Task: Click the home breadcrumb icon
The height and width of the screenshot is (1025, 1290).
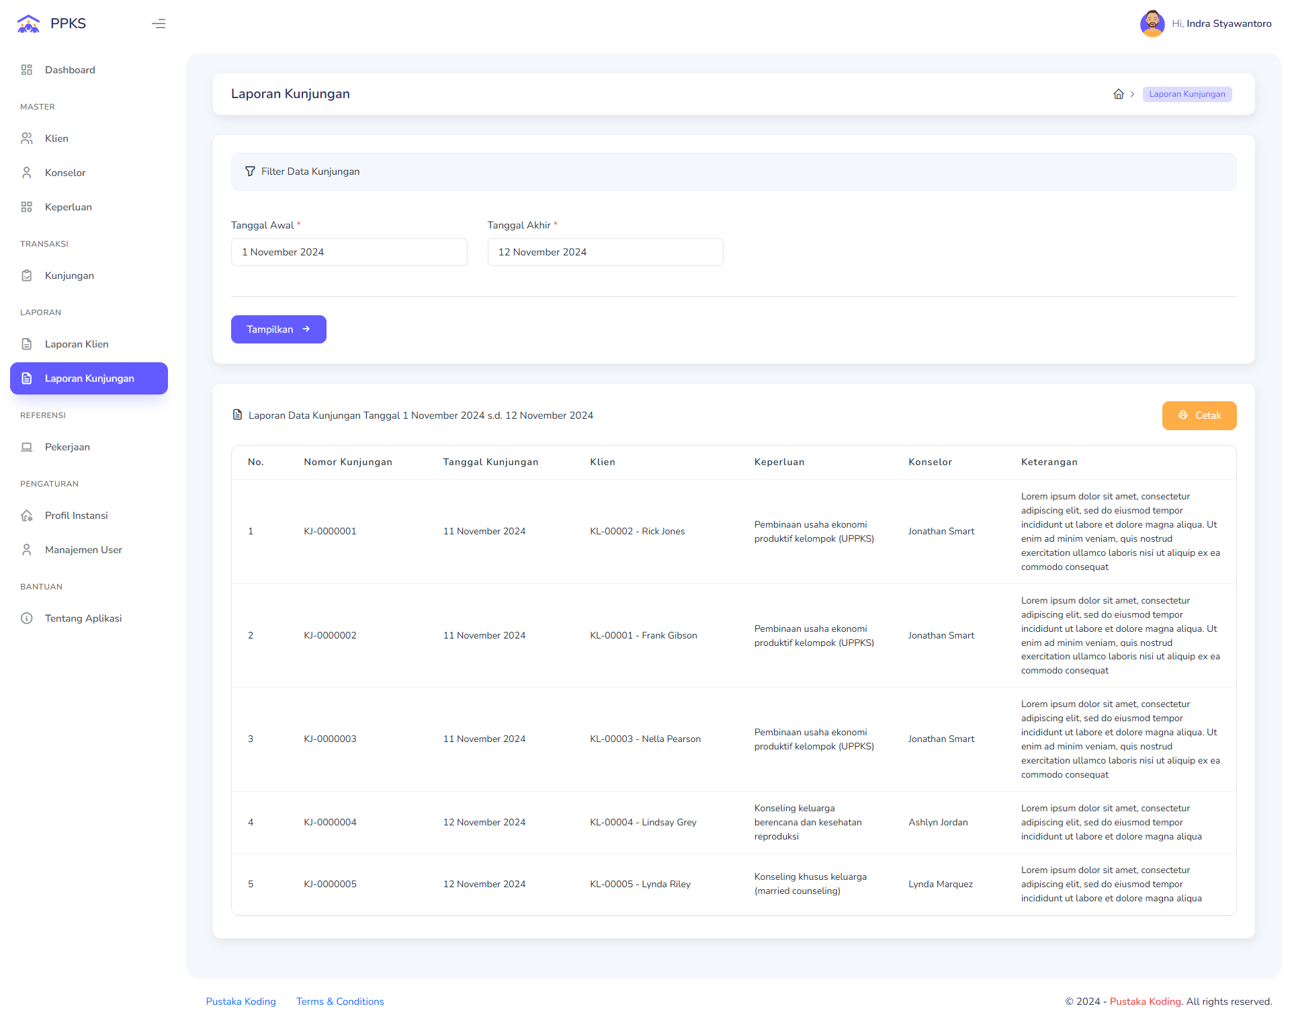Action: (x=1119, y=94)
